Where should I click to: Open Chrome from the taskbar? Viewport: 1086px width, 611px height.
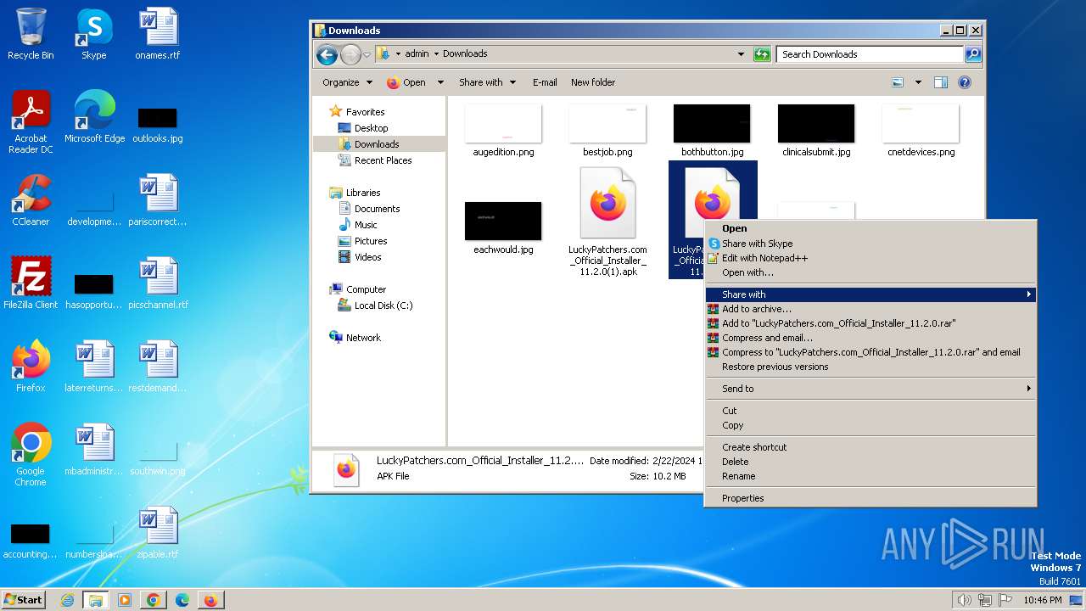(x=154, y=600)
